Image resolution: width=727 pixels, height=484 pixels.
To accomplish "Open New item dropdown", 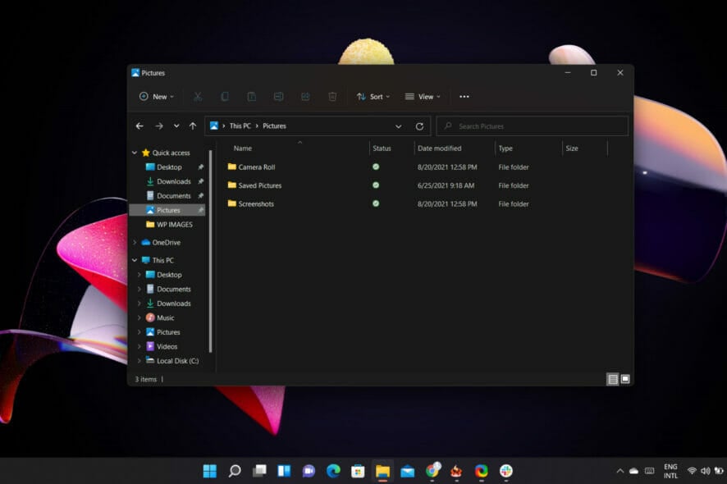I will 156,97.
